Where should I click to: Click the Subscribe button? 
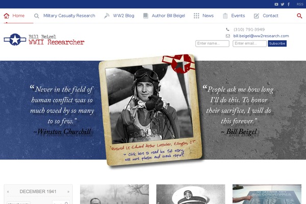tap(277, 43)
